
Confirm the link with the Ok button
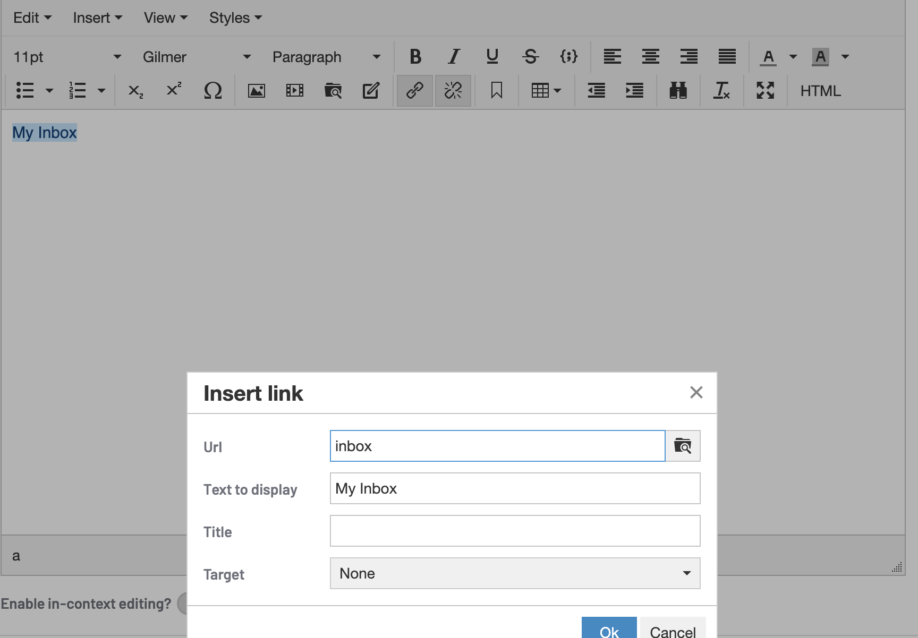point(609,630)
